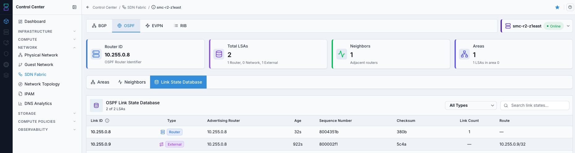575x153 pixels.
Task: Expand the INFRASTRUCTURE section
Action: point(47,31)
